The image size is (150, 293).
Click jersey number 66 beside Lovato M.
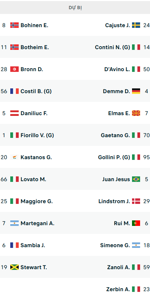(x=4, y=179)
